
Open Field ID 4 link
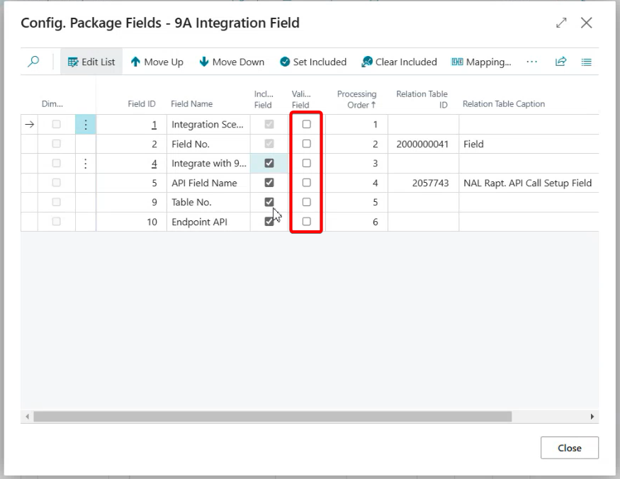point(154,164)
